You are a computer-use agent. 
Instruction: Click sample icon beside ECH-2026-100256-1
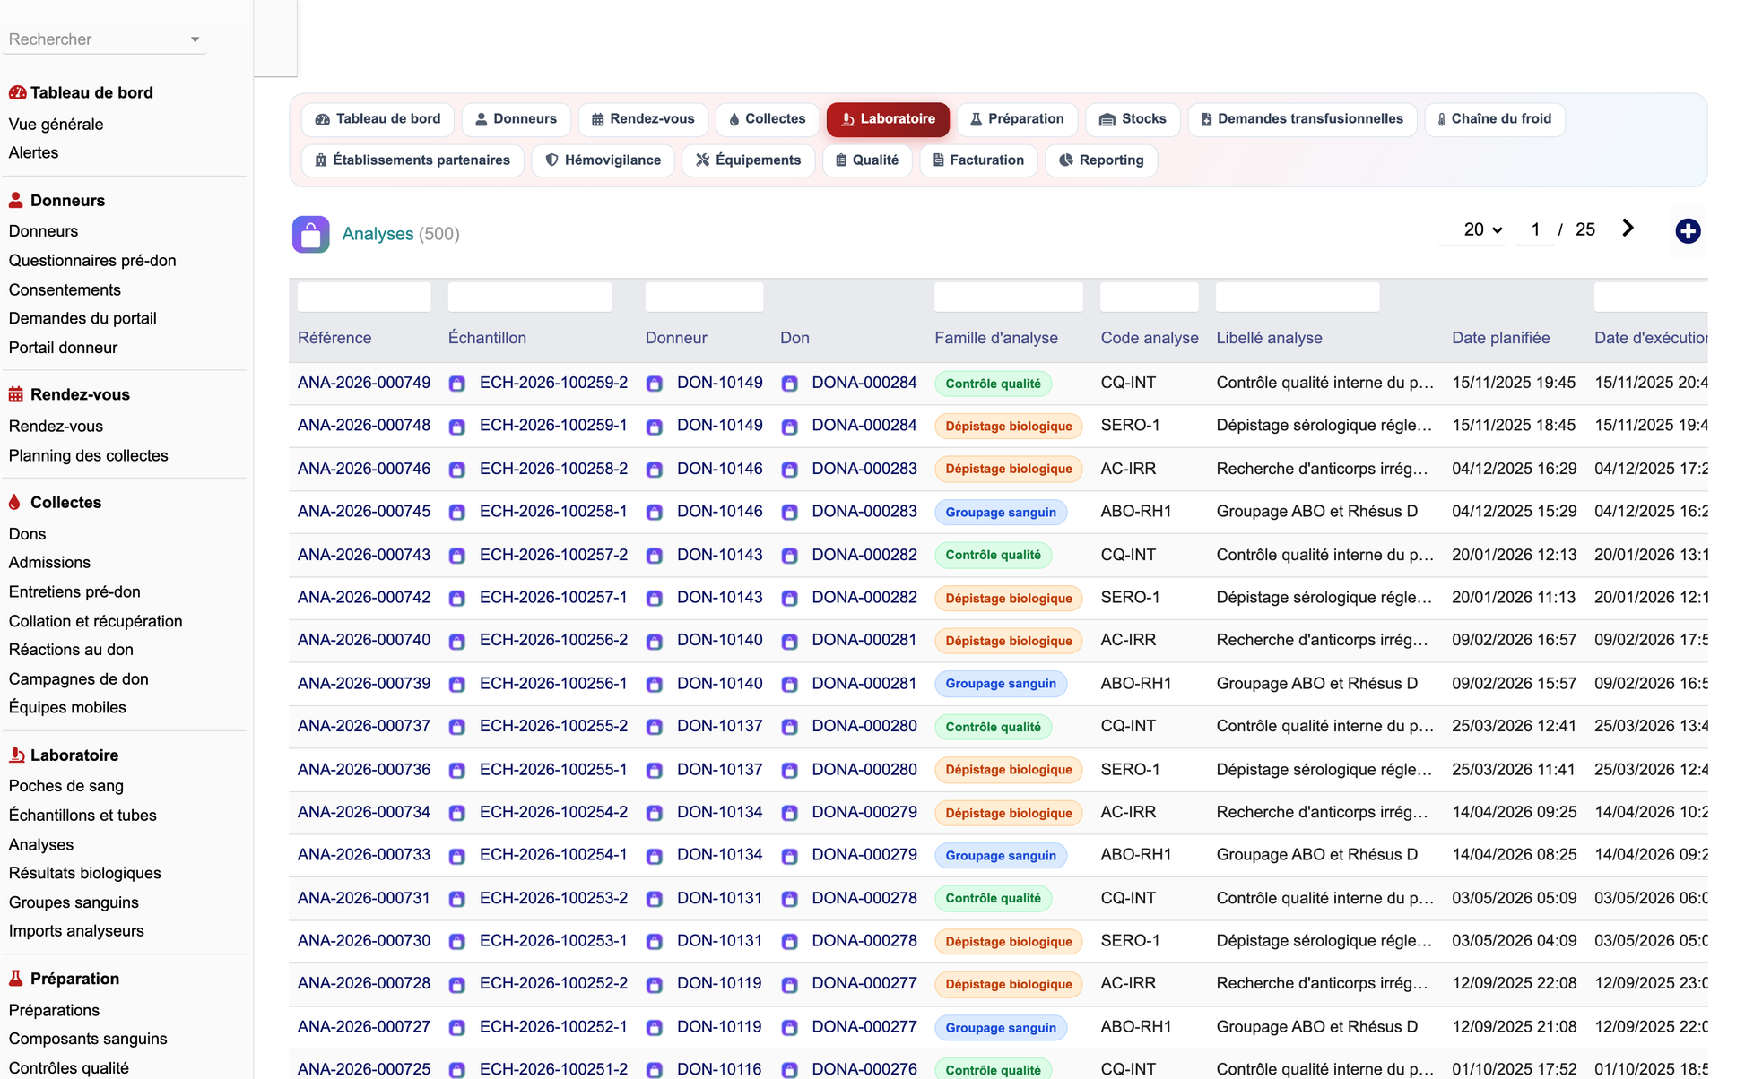tap(457, 684)
